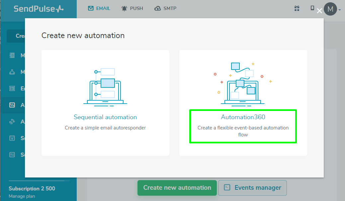Click 'Create a simple email autoresponder' text
345x201 pixels.
(105, 128)
